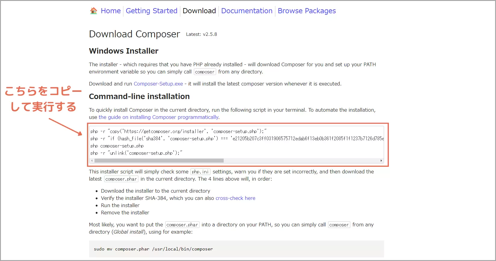Click the Download Composer page heading
Screen dimensions: 496x261
[x=135, y=34]
